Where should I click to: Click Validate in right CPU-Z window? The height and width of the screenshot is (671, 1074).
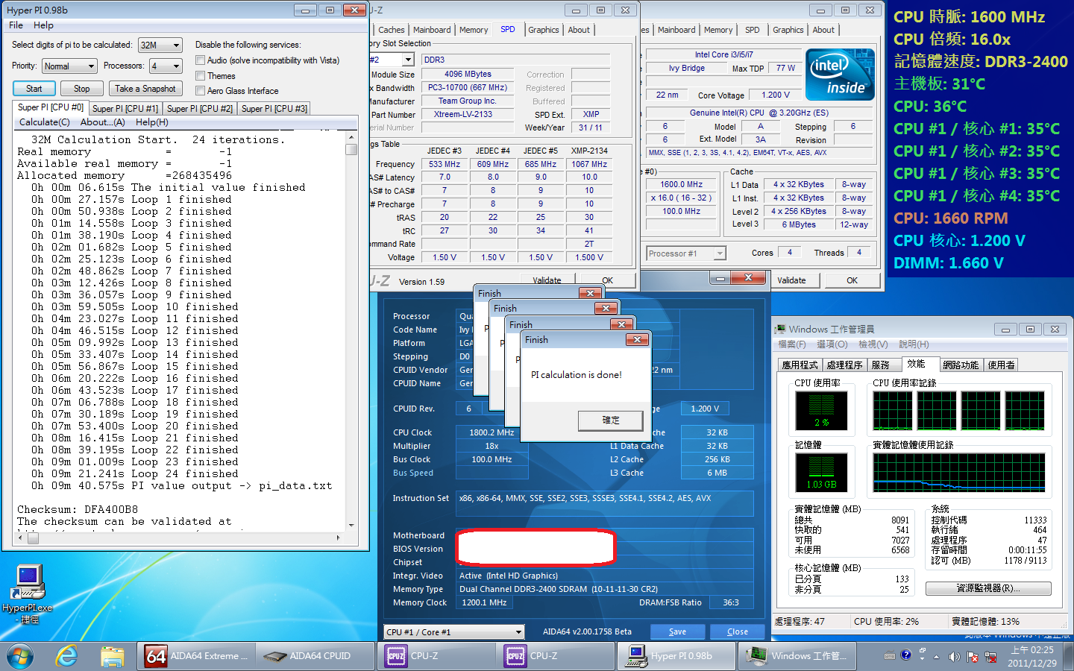coord(791,281)
